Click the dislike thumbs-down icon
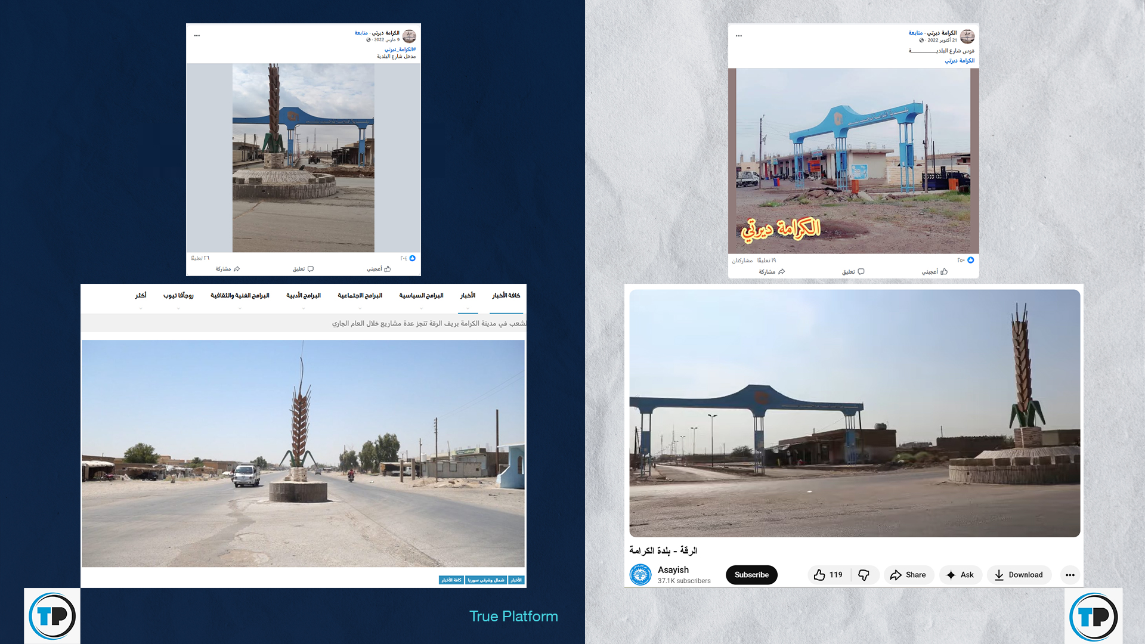The width and height of the screenshot is (1145, 644). coord(864,575)
